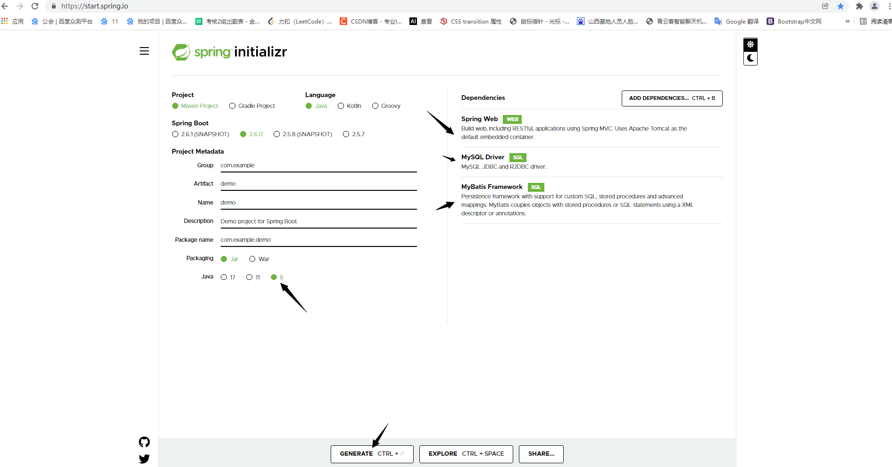Screen dimensions: 892x467
Task: Open the 山西基地人员人脸 bookmark
Action: (608, 21)
